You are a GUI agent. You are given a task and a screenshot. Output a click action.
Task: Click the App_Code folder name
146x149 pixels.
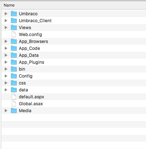click(x=29, y=48)
